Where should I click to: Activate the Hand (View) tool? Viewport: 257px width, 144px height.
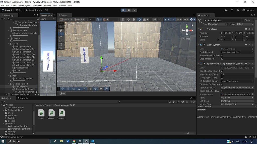tap(60, 30)
